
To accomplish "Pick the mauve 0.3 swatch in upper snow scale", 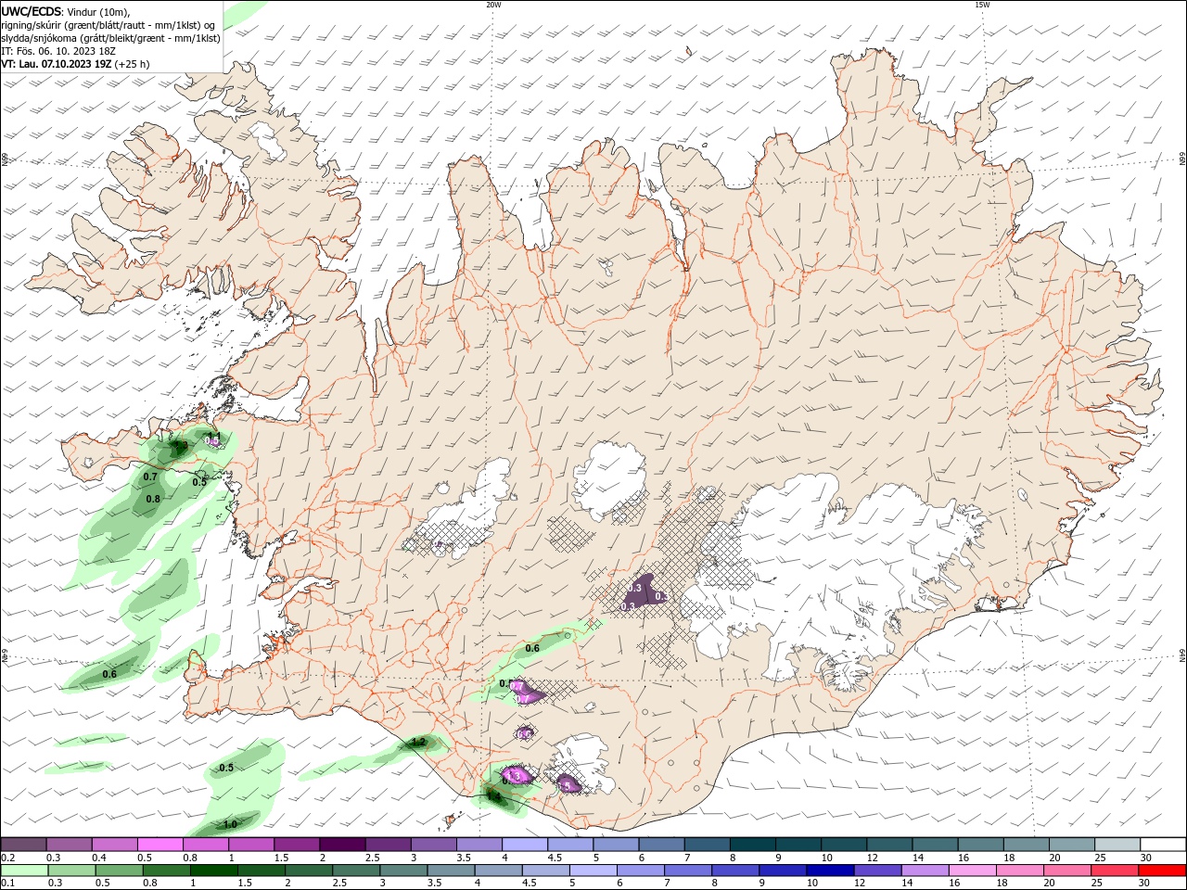I will 69,845.
